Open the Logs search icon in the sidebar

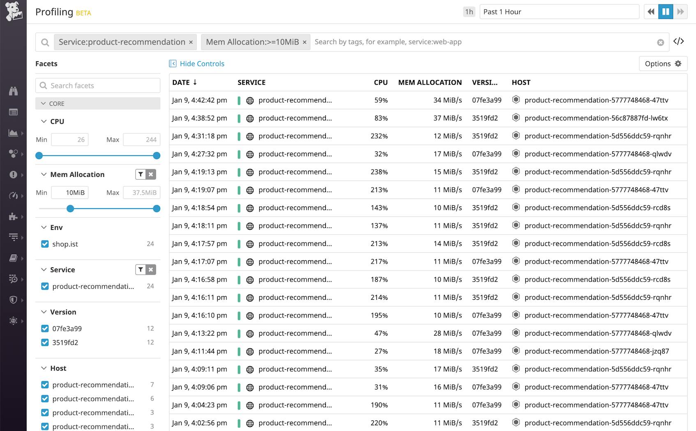tap(14, 279)
